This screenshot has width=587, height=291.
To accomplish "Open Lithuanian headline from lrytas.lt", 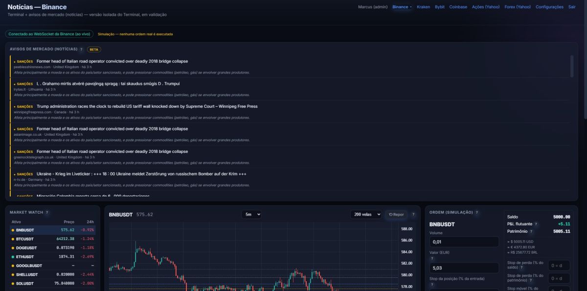I will 108,84.
